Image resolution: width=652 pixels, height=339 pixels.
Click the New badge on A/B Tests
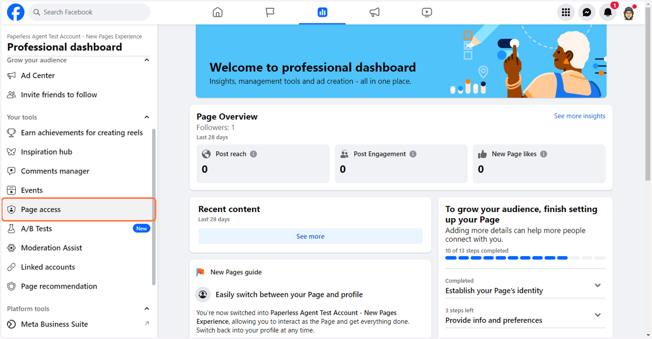[142, 229]
